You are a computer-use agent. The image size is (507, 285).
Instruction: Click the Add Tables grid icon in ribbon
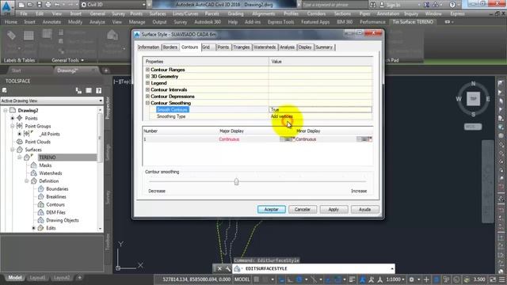point(29,35)
